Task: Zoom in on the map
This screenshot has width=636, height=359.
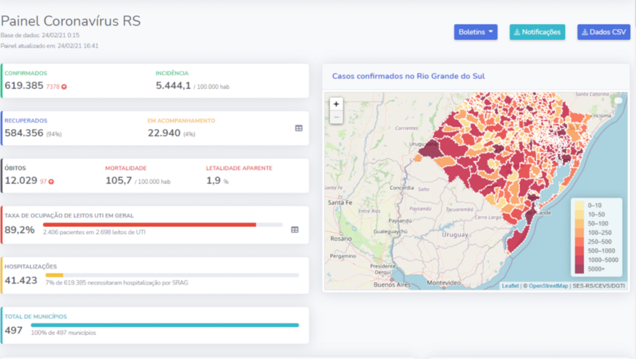Action: 336,104
